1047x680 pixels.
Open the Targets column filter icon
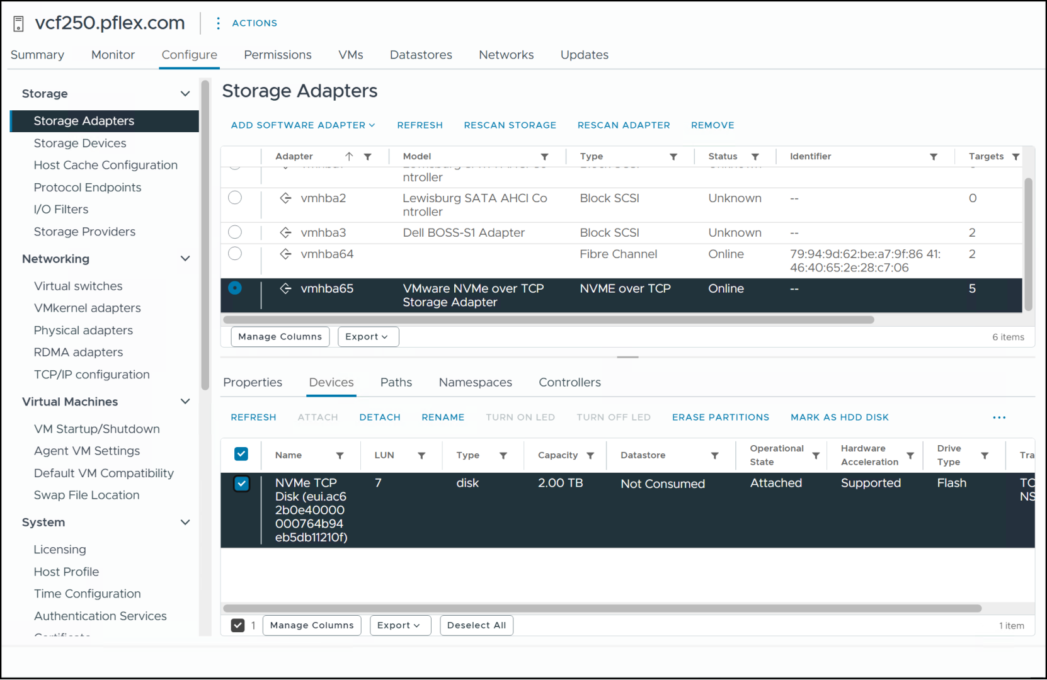coord(1016,156)
